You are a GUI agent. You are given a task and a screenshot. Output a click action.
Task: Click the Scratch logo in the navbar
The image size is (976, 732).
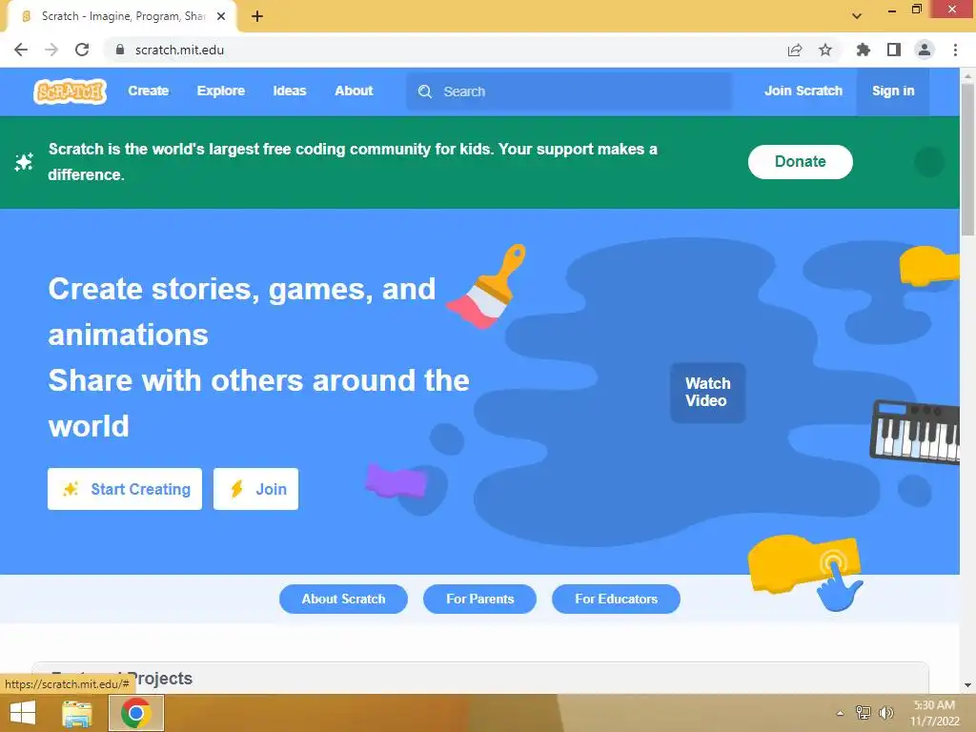(70, 91)
